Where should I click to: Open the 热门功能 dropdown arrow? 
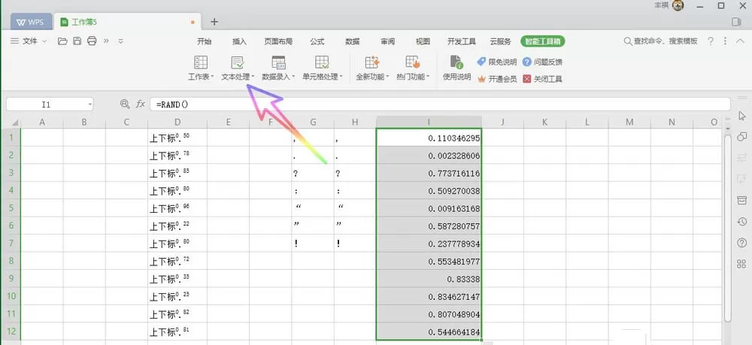coord(428,77)
